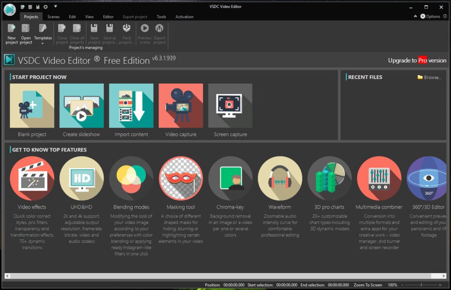Click the Multimedia combiner feature icon
Viewport: 451px width, 290px height.
pyautogui.click(x=379, y=178)
